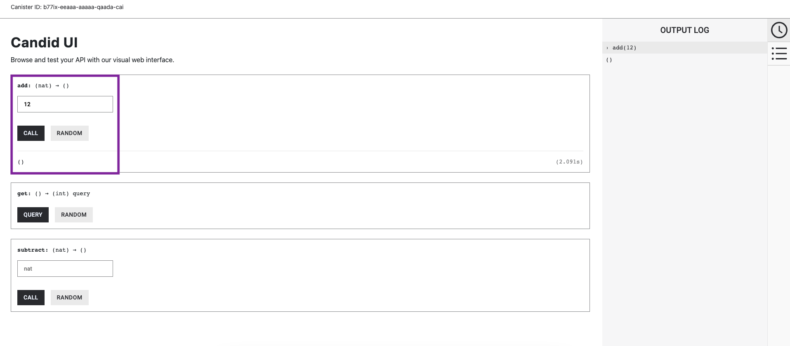This screenshot has height=346, width=790.
Task: Open the output log clock icon
Action: [779, 30]
